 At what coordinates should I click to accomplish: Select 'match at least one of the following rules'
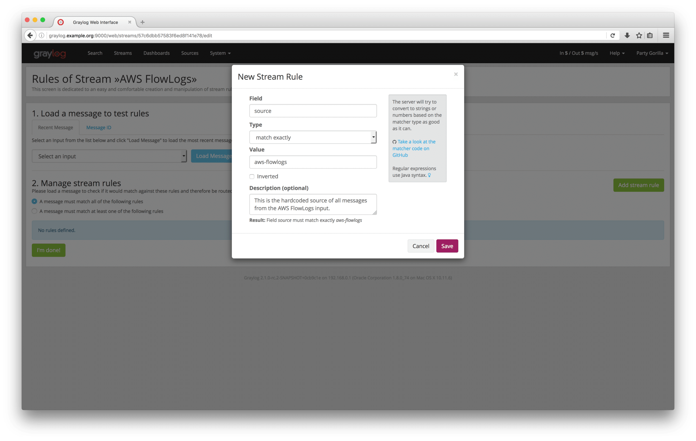(x=35, y=211)
